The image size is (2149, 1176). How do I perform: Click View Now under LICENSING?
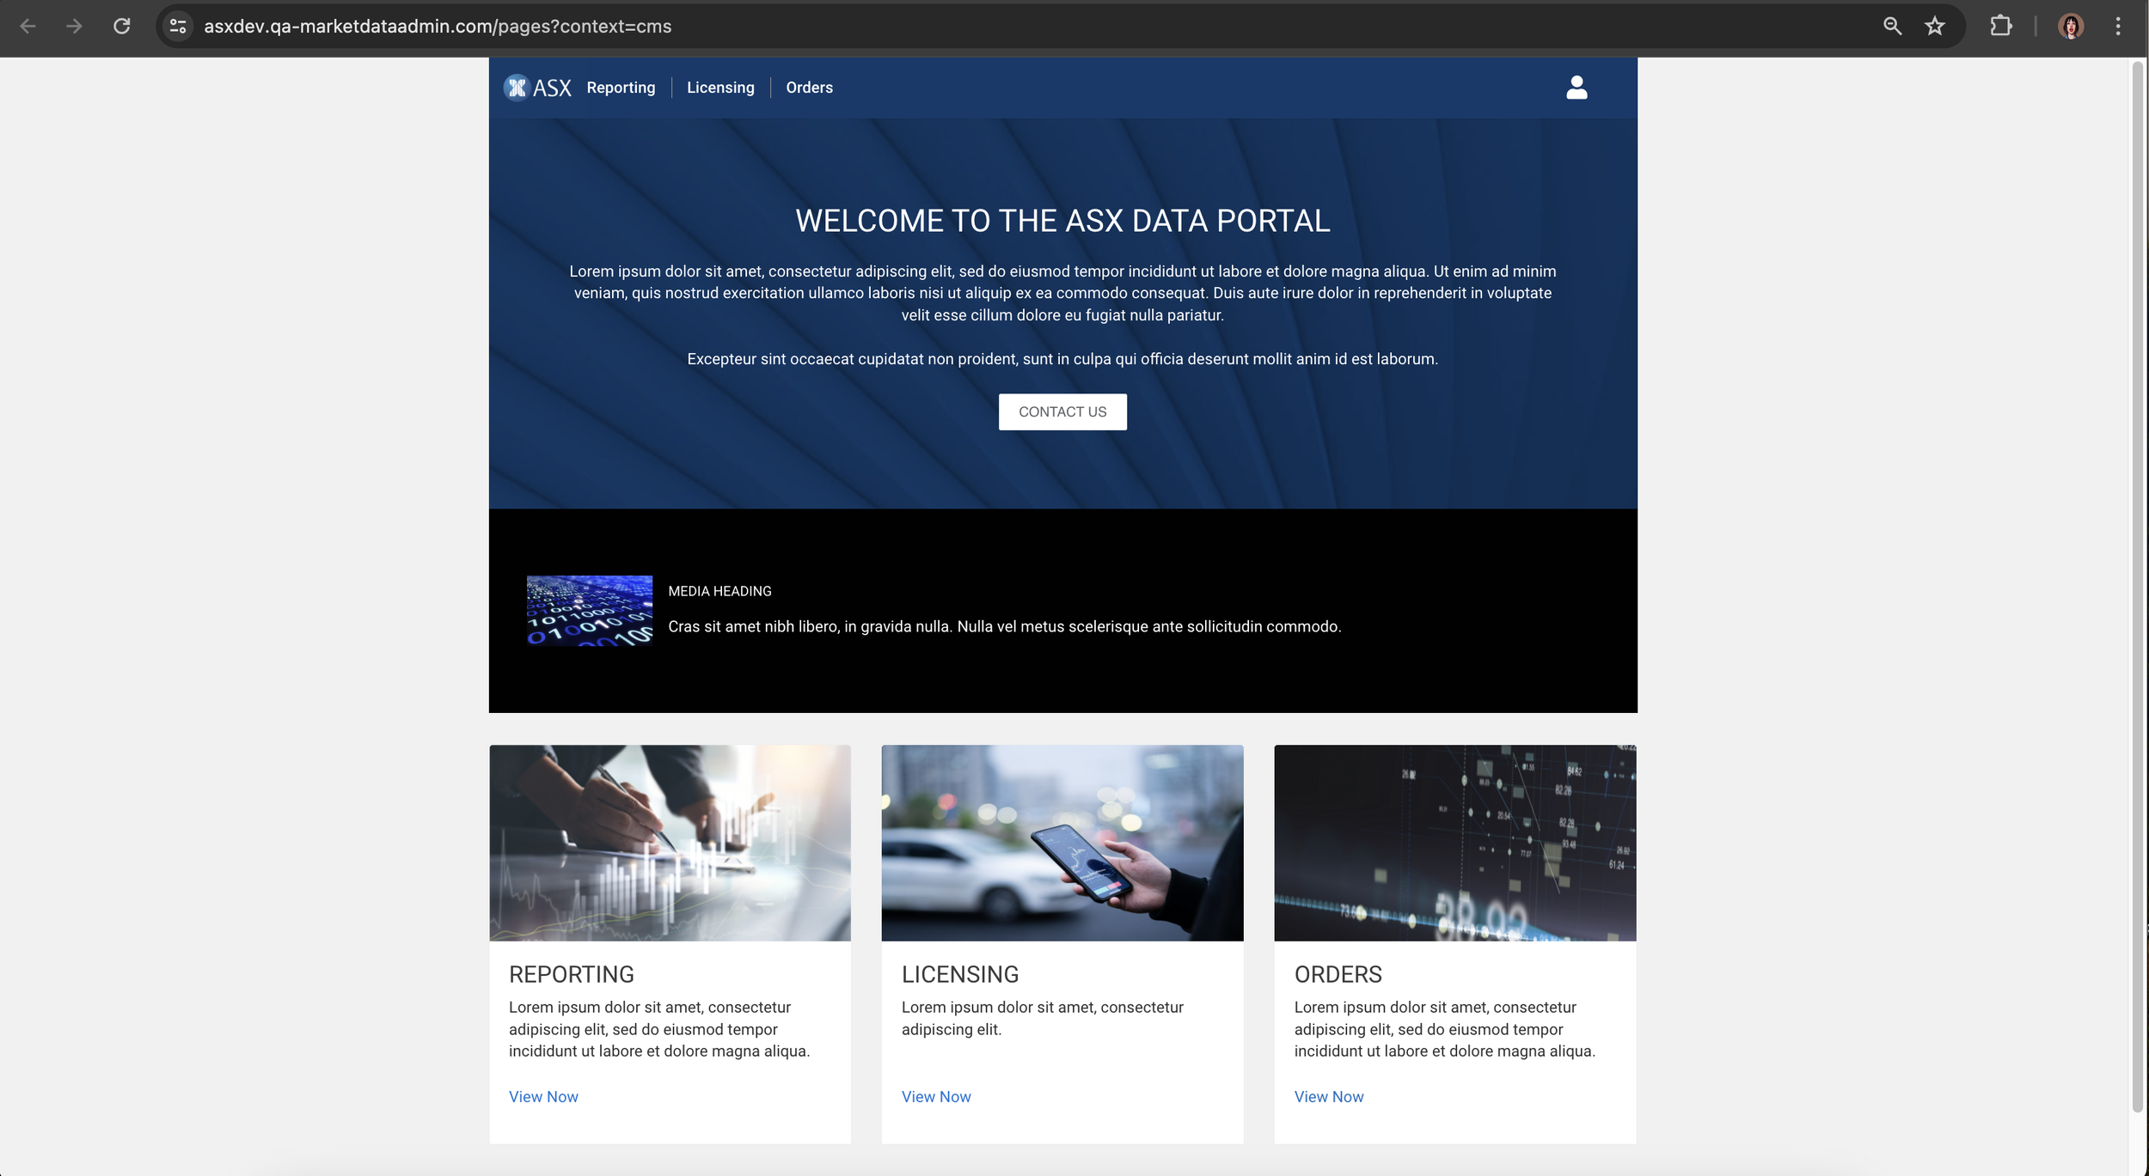pyautogui.click(x=935, y=1096)
